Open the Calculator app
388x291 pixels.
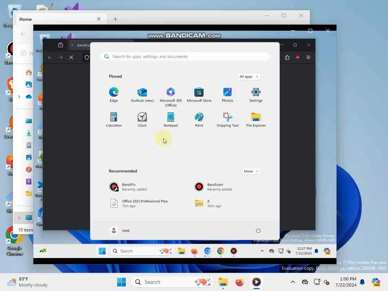(x=114, y=119)
